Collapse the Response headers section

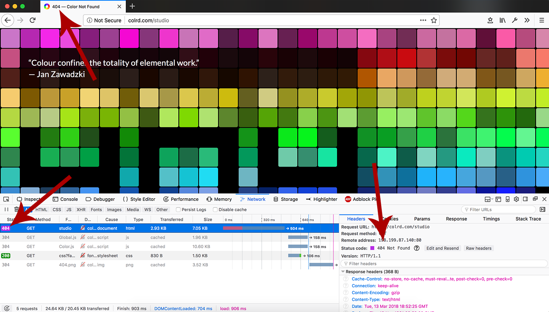[343, 272]
